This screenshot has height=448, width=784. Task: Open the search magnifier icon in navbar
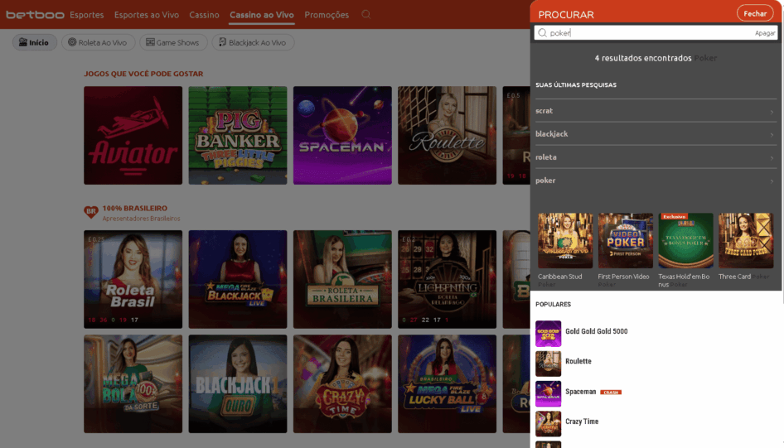(366, 14)
